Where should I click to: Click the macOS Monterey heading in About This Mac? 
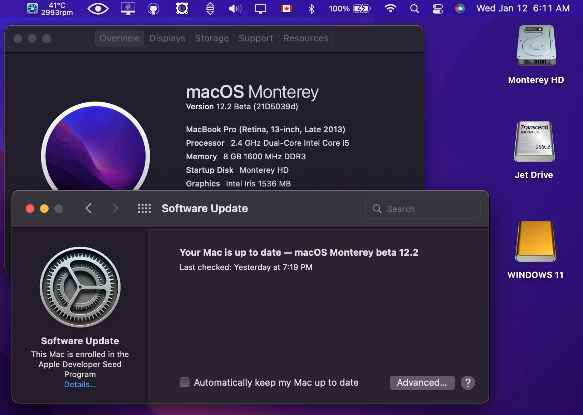coord(252,92)
